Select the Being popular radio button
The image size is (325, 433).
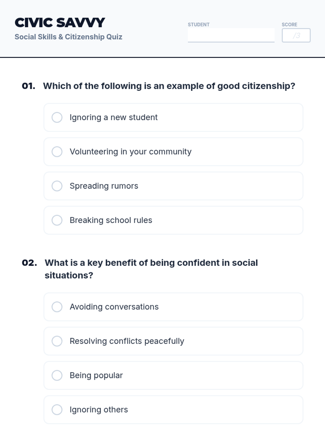(x=57, y=375)
